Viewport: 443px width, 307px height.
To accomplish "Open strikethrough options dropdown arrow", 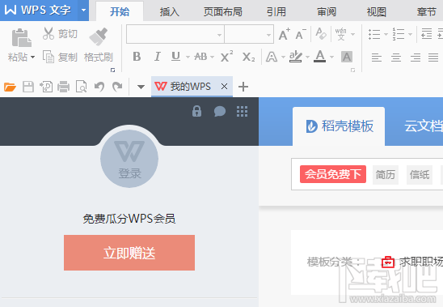I will click(212, 58).
